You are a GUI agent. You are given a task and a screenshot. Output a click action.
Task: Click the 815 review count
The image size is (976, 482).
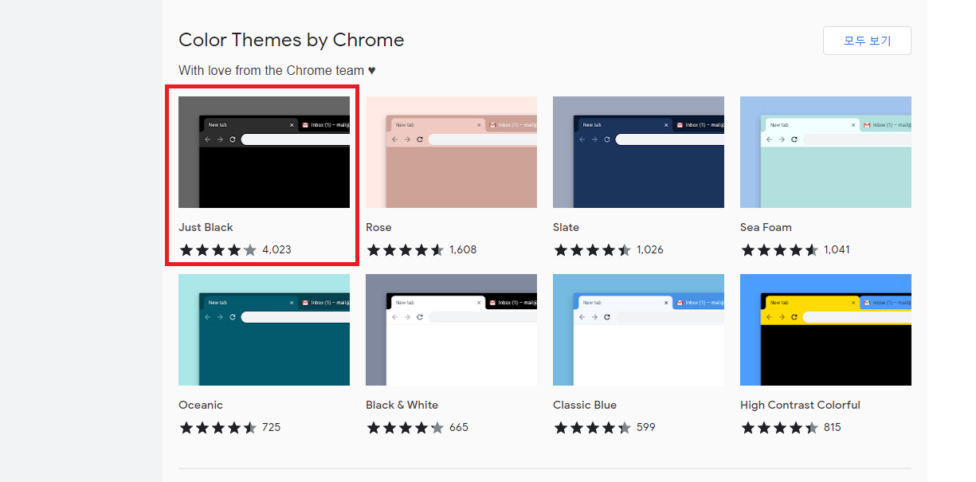[833, 427]
